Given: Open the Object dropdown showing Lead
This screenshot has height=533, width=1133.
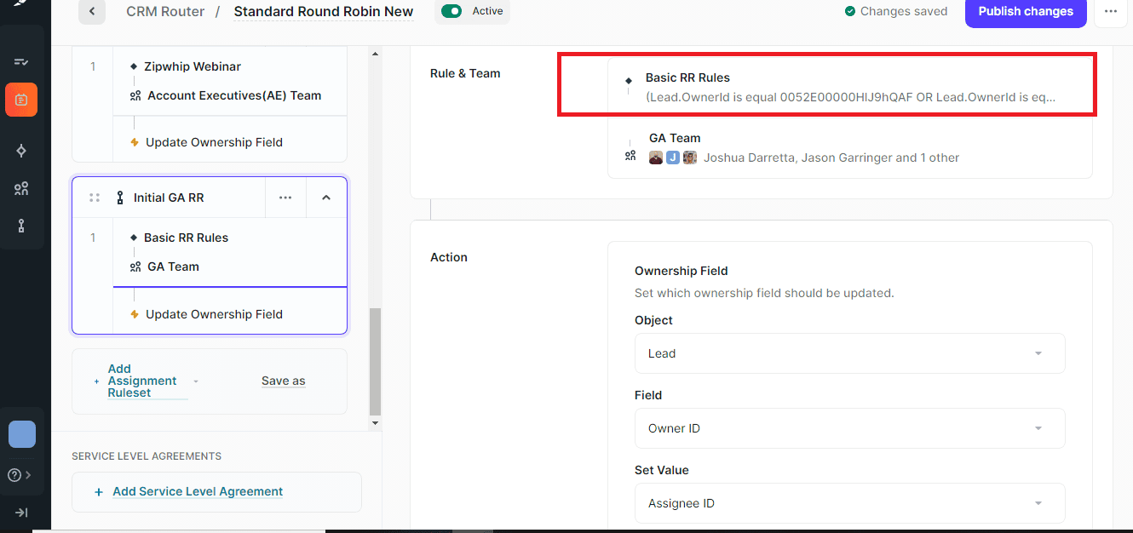Looking at the screenshot, I should (x=849, y=353).
